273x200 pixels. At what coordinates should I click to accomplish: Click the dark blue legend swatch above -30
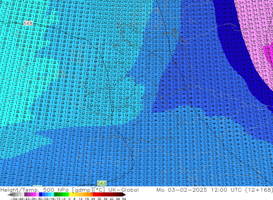[x=41, y=195]
